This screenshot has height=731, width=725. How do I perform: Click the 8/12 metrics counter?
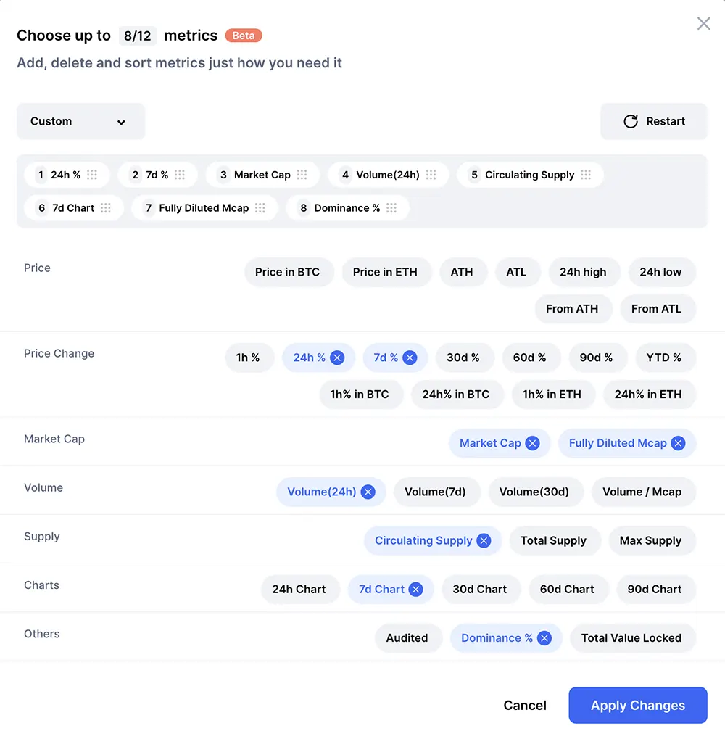point(138,36)
